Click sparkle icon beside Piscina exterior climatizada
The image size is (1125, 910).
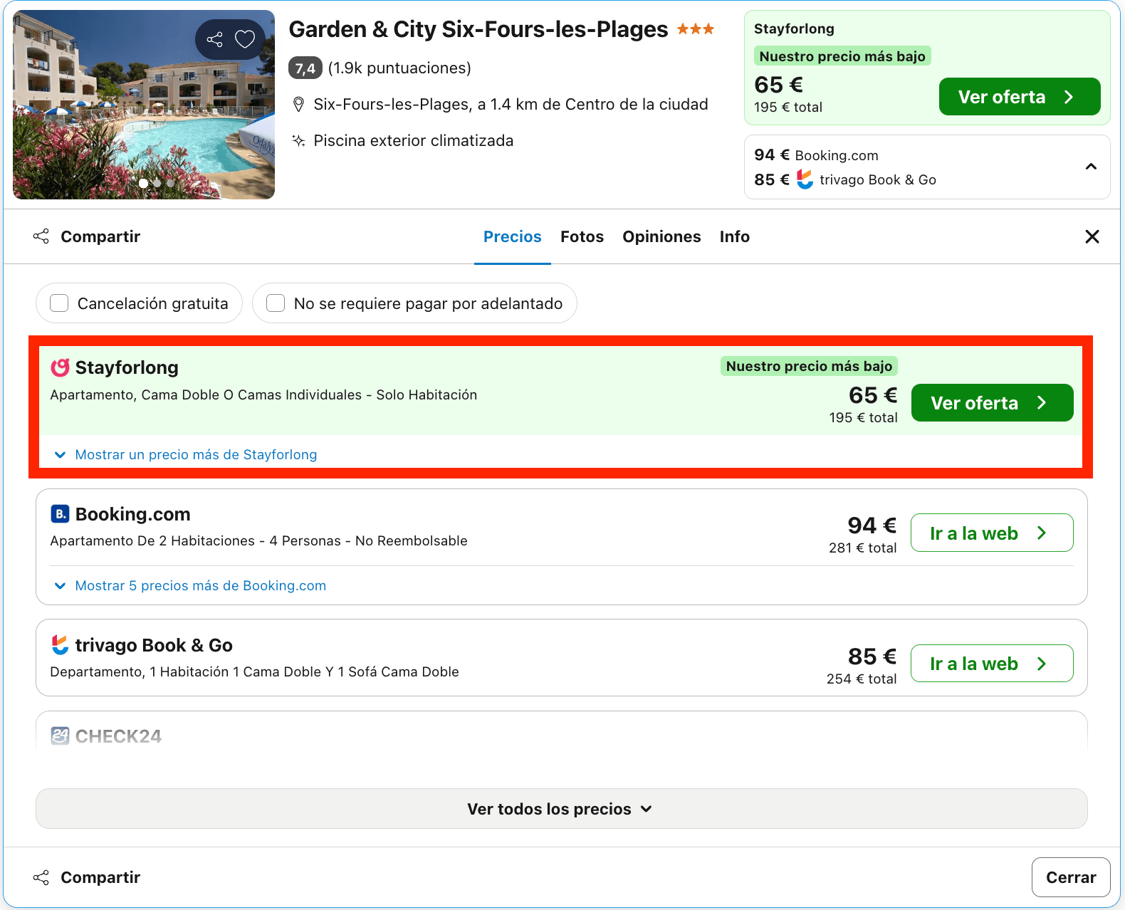(x=299, y=140)
